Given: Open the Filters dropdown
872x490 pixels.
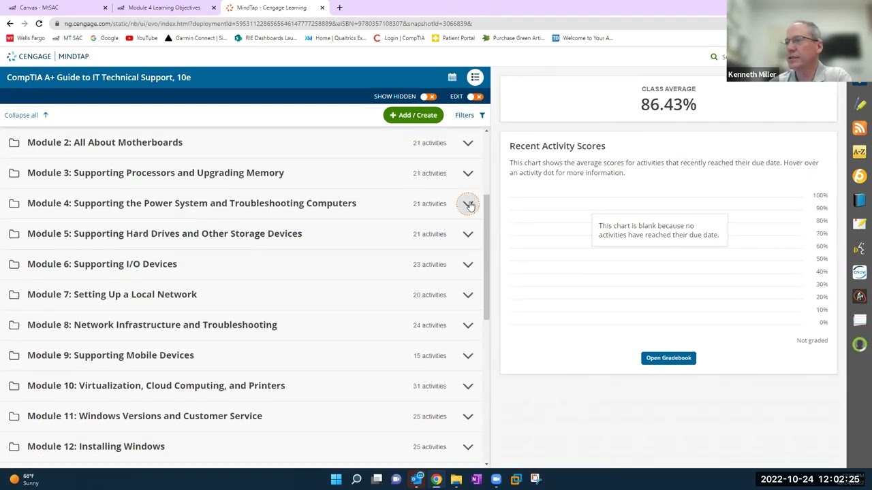Looking at the screenshot, I should coord(470,115).
